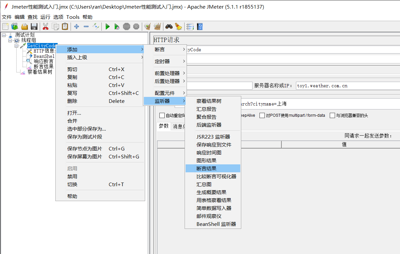Click the Toggle enable/disable toolbar icon
400x254 pixels.
pos(96,26)
